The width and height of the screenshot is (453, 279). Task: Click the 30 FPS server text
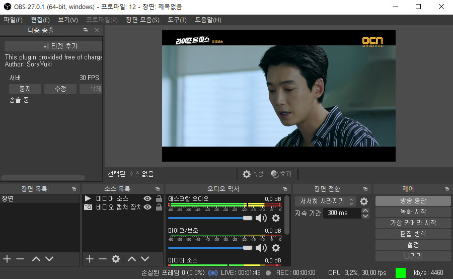click(89, 78)
